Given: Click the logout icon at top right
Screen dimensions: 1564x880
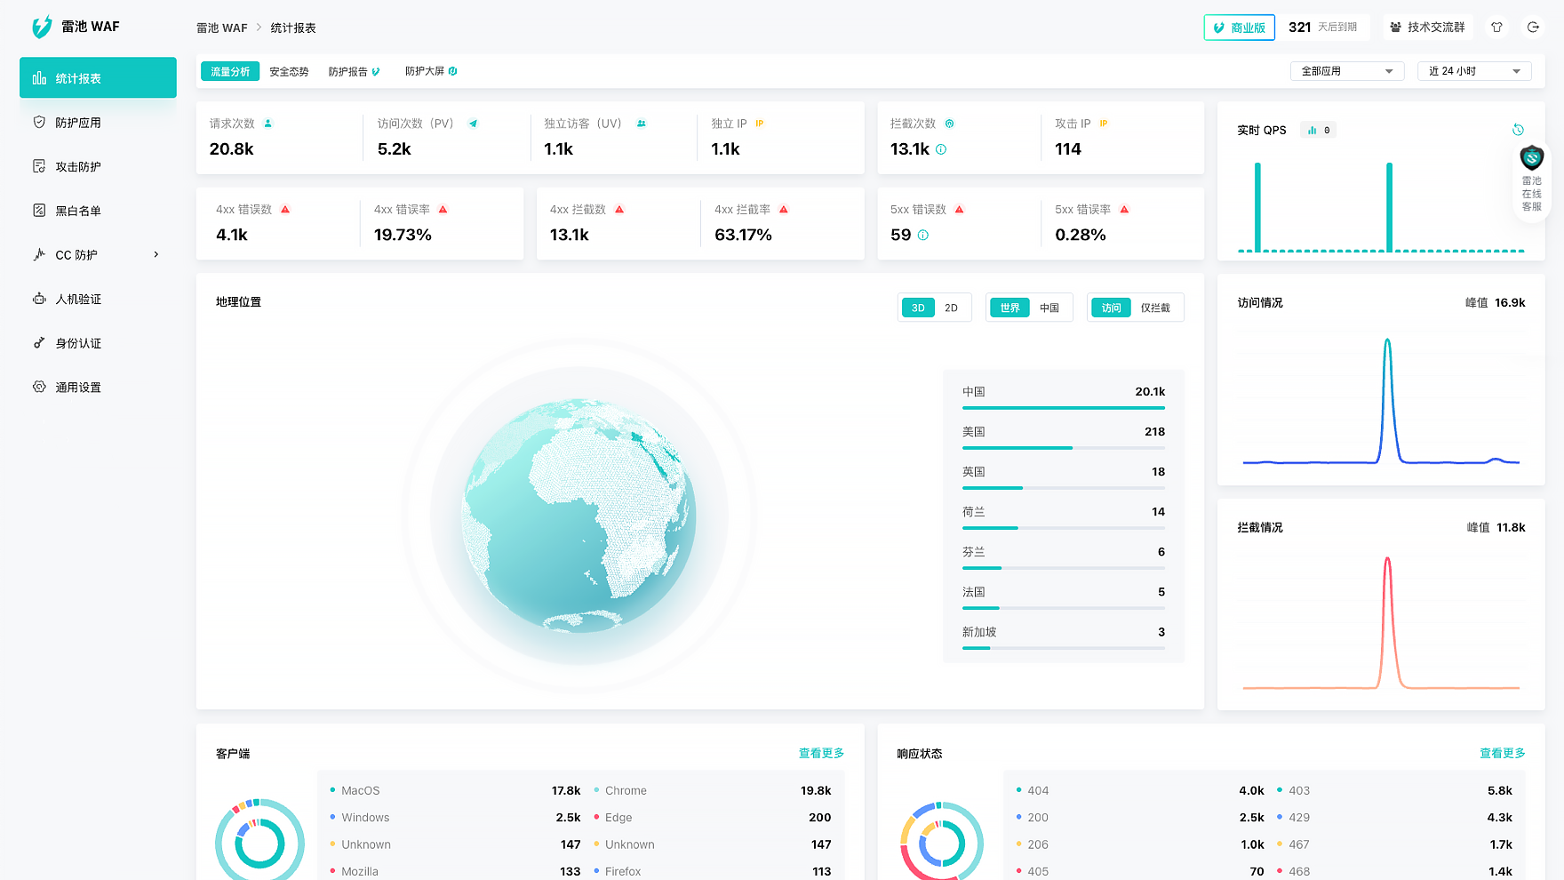Looking at the screenshot, I should click(x=1533, y=28).
